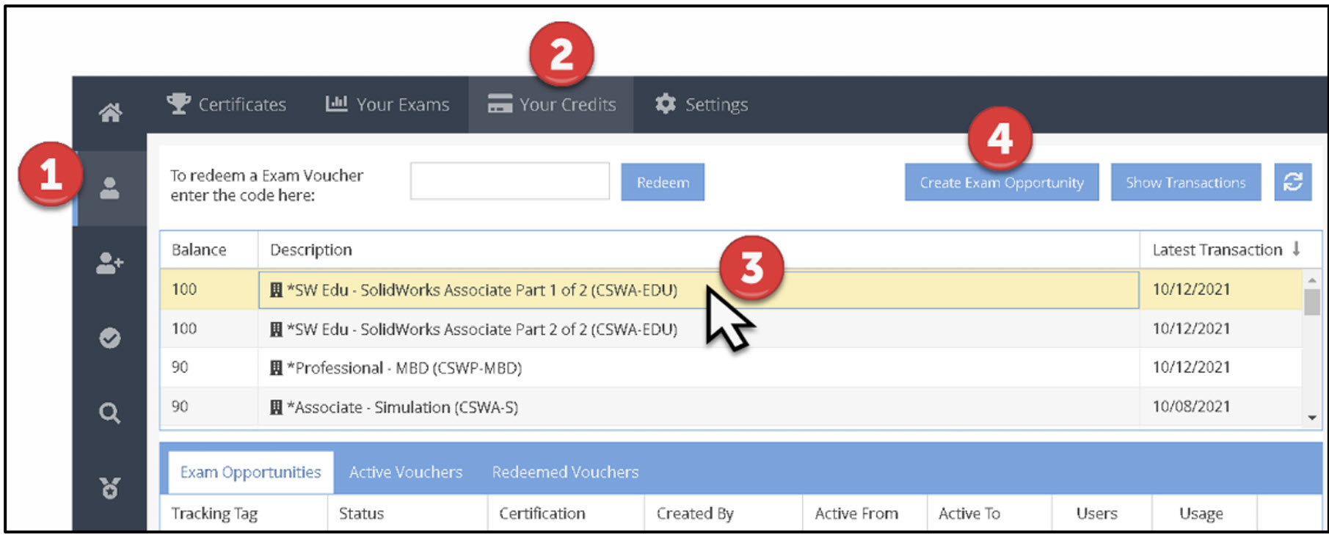Screen dimensions: 1329x535
Task: Click building icon in CSWA-EDU Part 1 row
Action: [277, 290]
